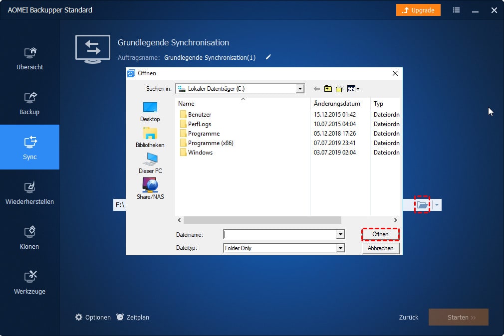Go up one folder level
This screenshot has width=504, height=336.
click(x=328, y=89)
